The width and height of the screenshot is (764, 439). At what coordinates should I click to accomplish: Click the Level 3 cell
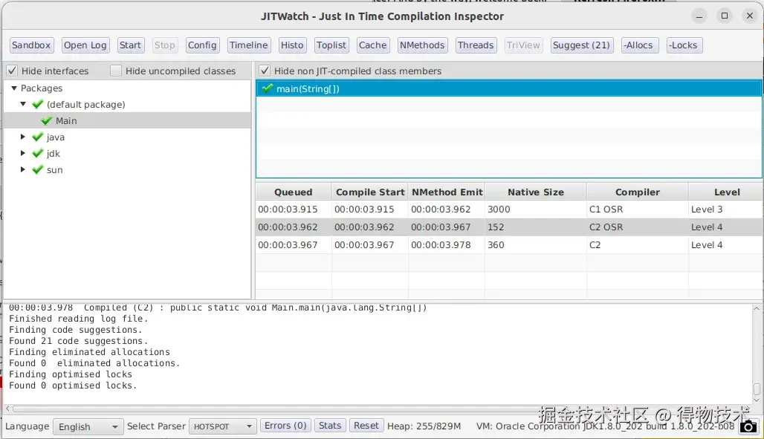[x=725, y=209]
